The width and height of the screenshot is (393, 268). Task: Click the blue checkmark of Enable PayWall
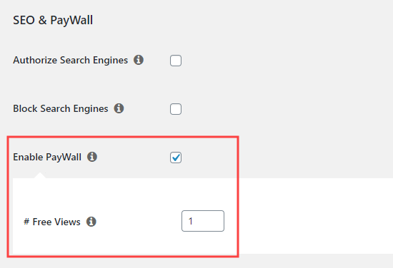[x=176, y=158]
